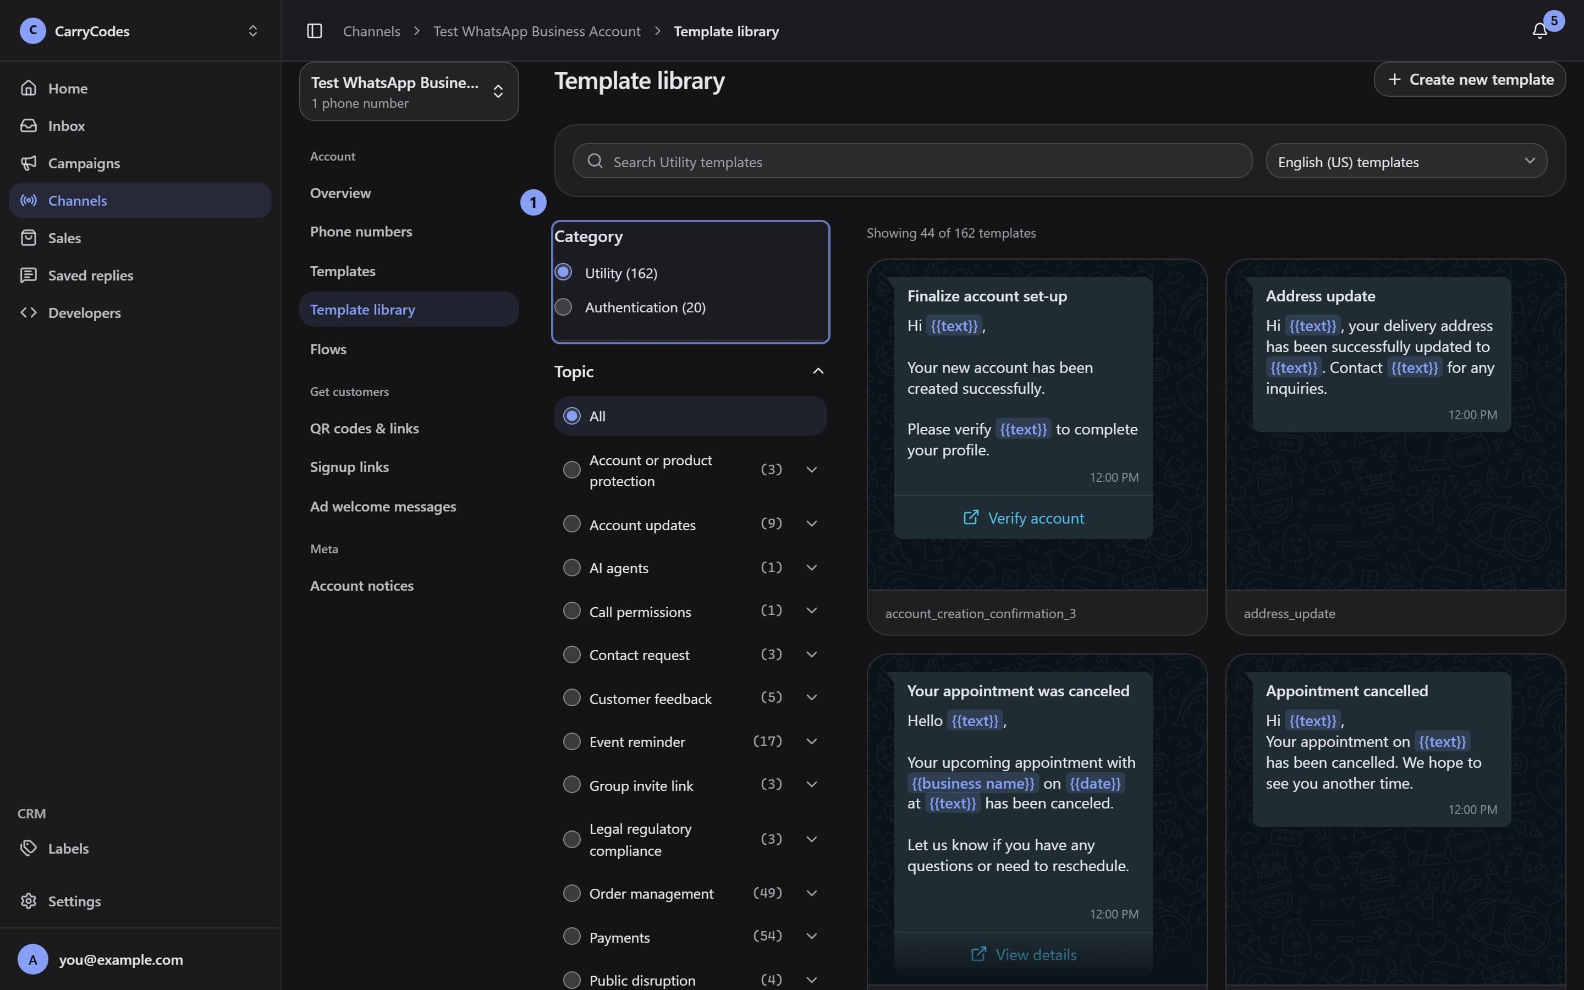Expand Order management subtopics chevron
The width and height of the screenshot is (1584, 990).
tap(812, 893)
